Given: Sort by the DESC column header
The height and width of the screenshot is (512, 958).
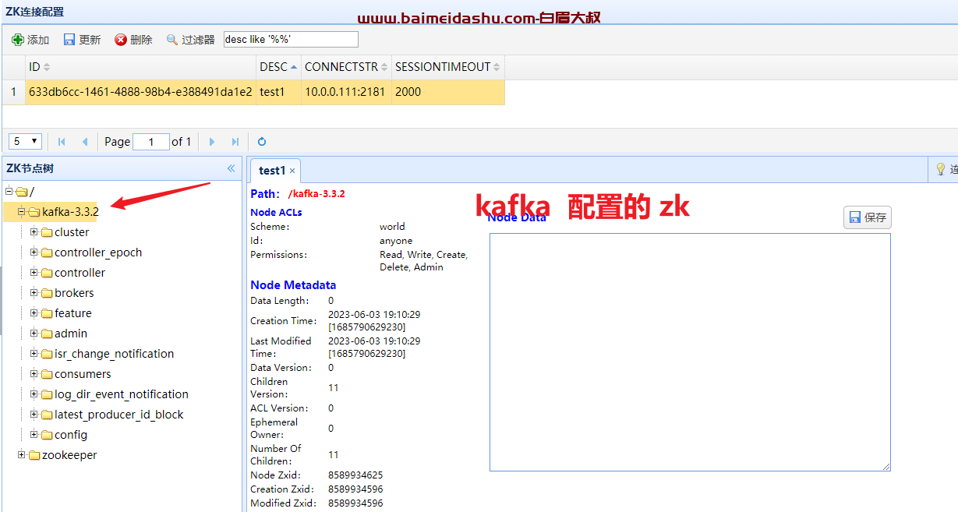Looking at the screenshot, I should tap(278, 67).
